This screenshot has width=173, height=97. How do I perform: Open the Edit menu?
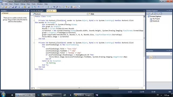click(x=6, y=4)
